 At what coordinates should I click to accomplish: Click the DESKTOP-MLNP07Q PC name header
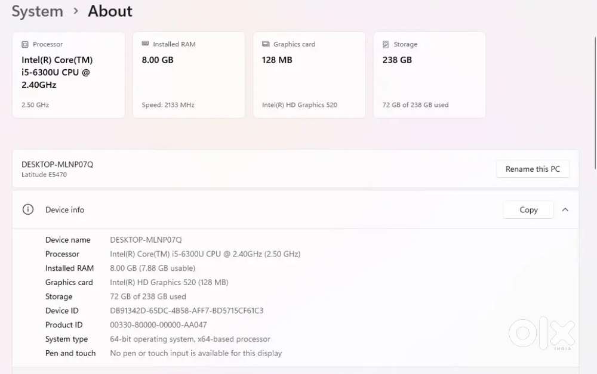[x=57, y=165]
